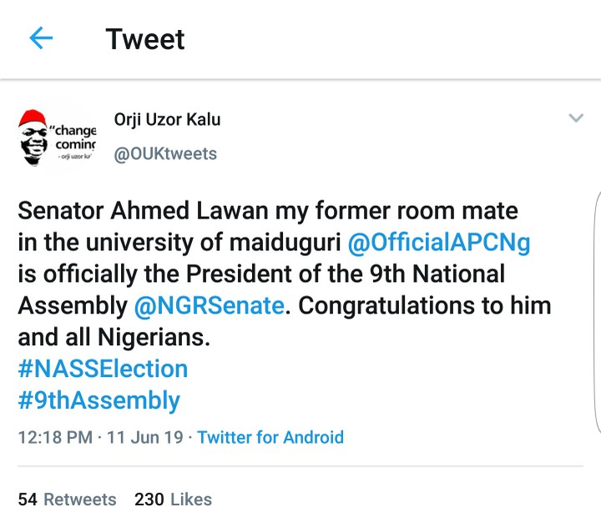Click the Twitter for Android source link

point(270,437)
